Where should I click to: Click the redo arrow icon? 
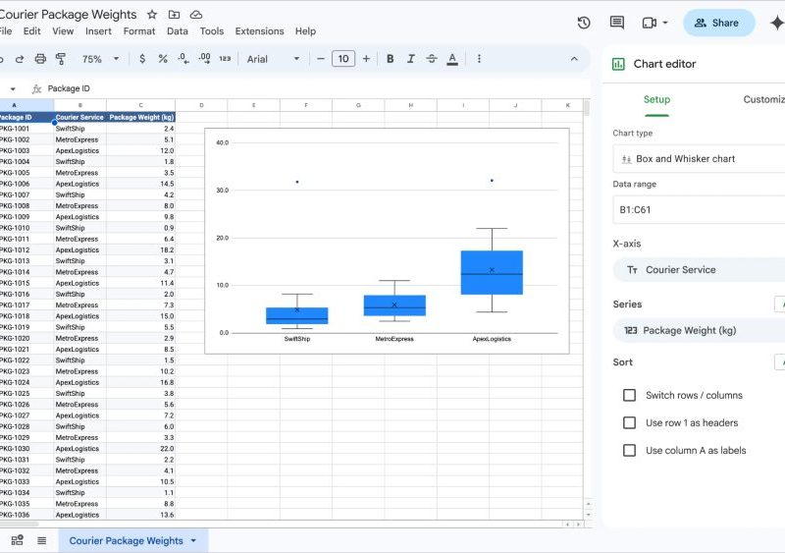tap(20, 59)
